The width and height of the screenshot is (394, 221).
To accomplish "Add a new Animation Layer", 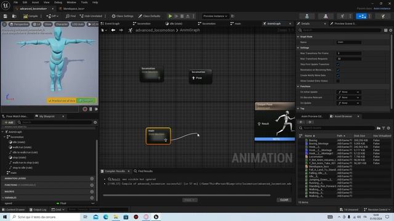I will pos(92,179).
